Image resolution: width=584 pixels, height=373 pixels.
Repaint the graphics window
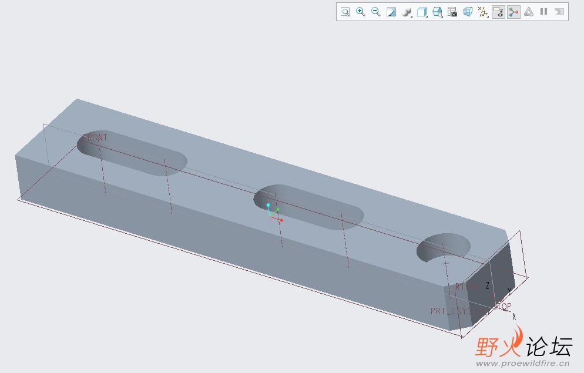(391, 12)
